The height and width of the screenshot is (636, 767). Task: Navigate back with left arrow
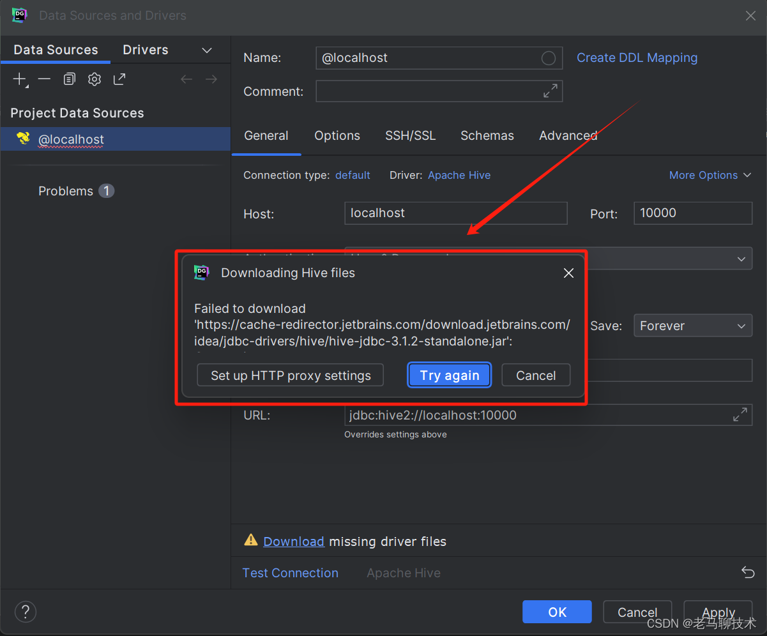(x=186, y=79)
